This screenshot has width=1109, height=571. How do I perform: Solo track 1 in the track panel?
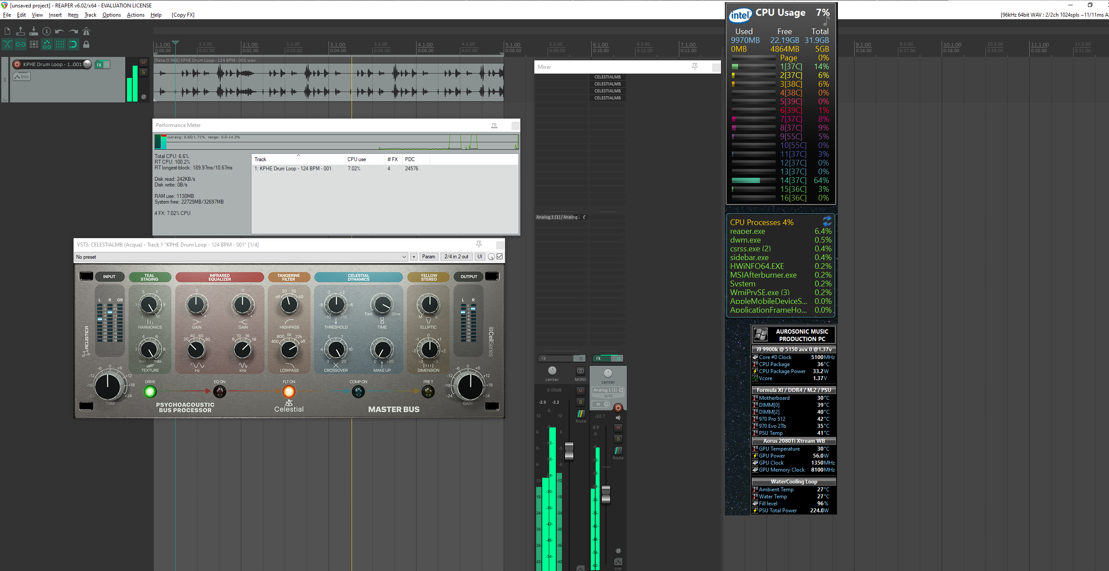tap(143, 73)
